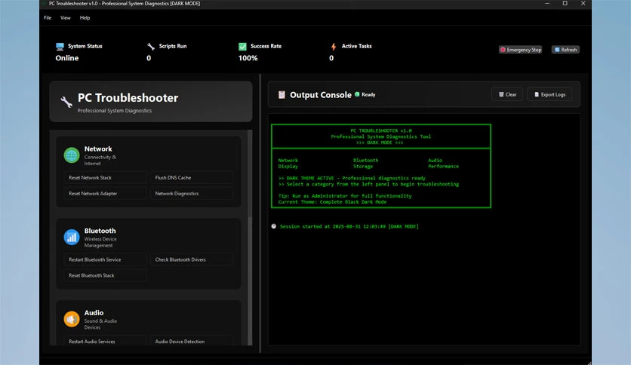Click the Scripts Run wrench icon

click(151, 46)
